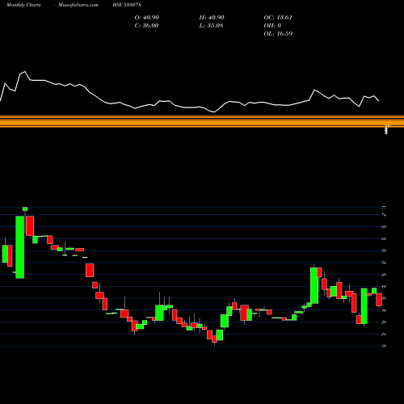Click the 44 price axis label
The width and height of the screenshot is (404, 404).
coord(384,287)
